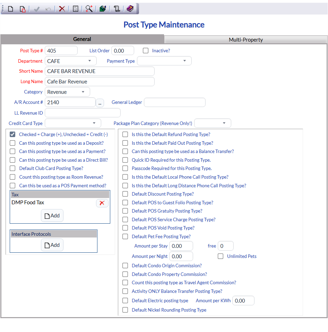The image size is (328, 332).
Task: Check Default POS Service Charge Posting Type
Action: click(125, 219)
